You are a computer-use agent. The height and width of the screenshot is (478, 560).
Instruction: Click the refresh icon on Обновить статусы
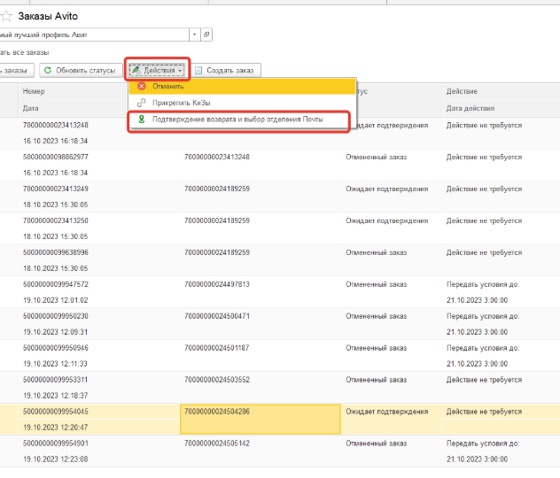(x=47, y=70)
